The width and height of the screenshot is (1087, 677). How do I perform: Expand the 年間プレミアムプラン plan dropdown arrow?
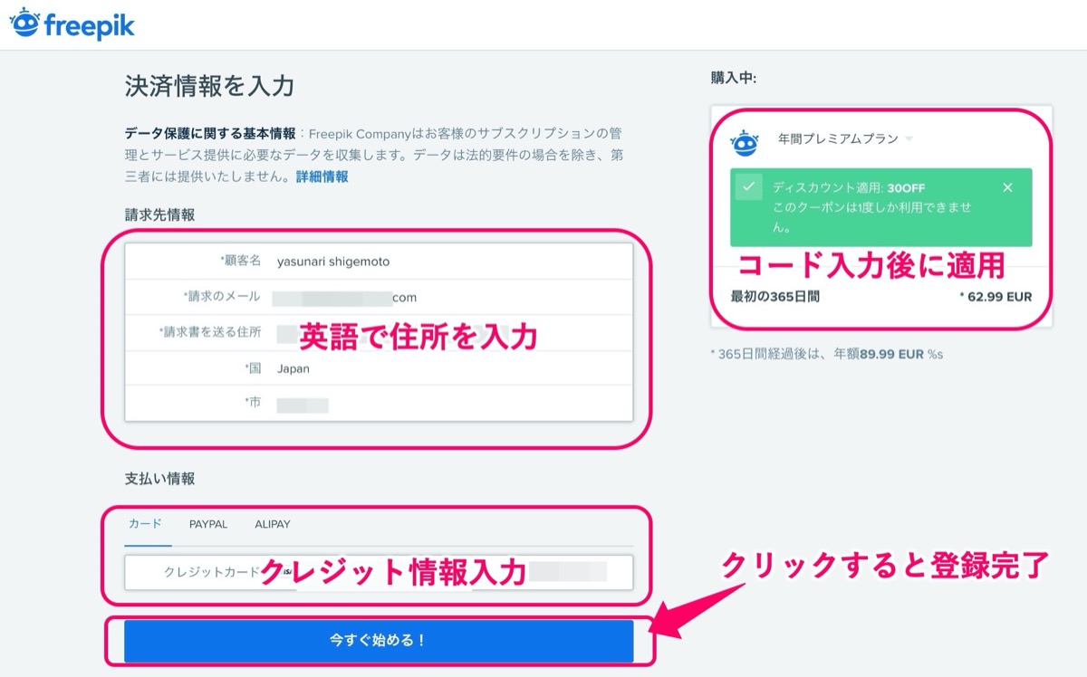click(x=909, y=139)
